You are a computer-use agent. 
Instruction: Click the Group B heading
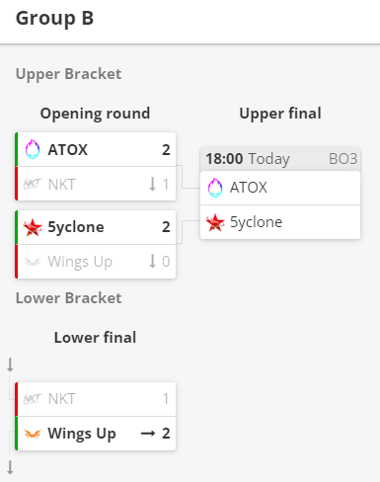tap(54, 19)
